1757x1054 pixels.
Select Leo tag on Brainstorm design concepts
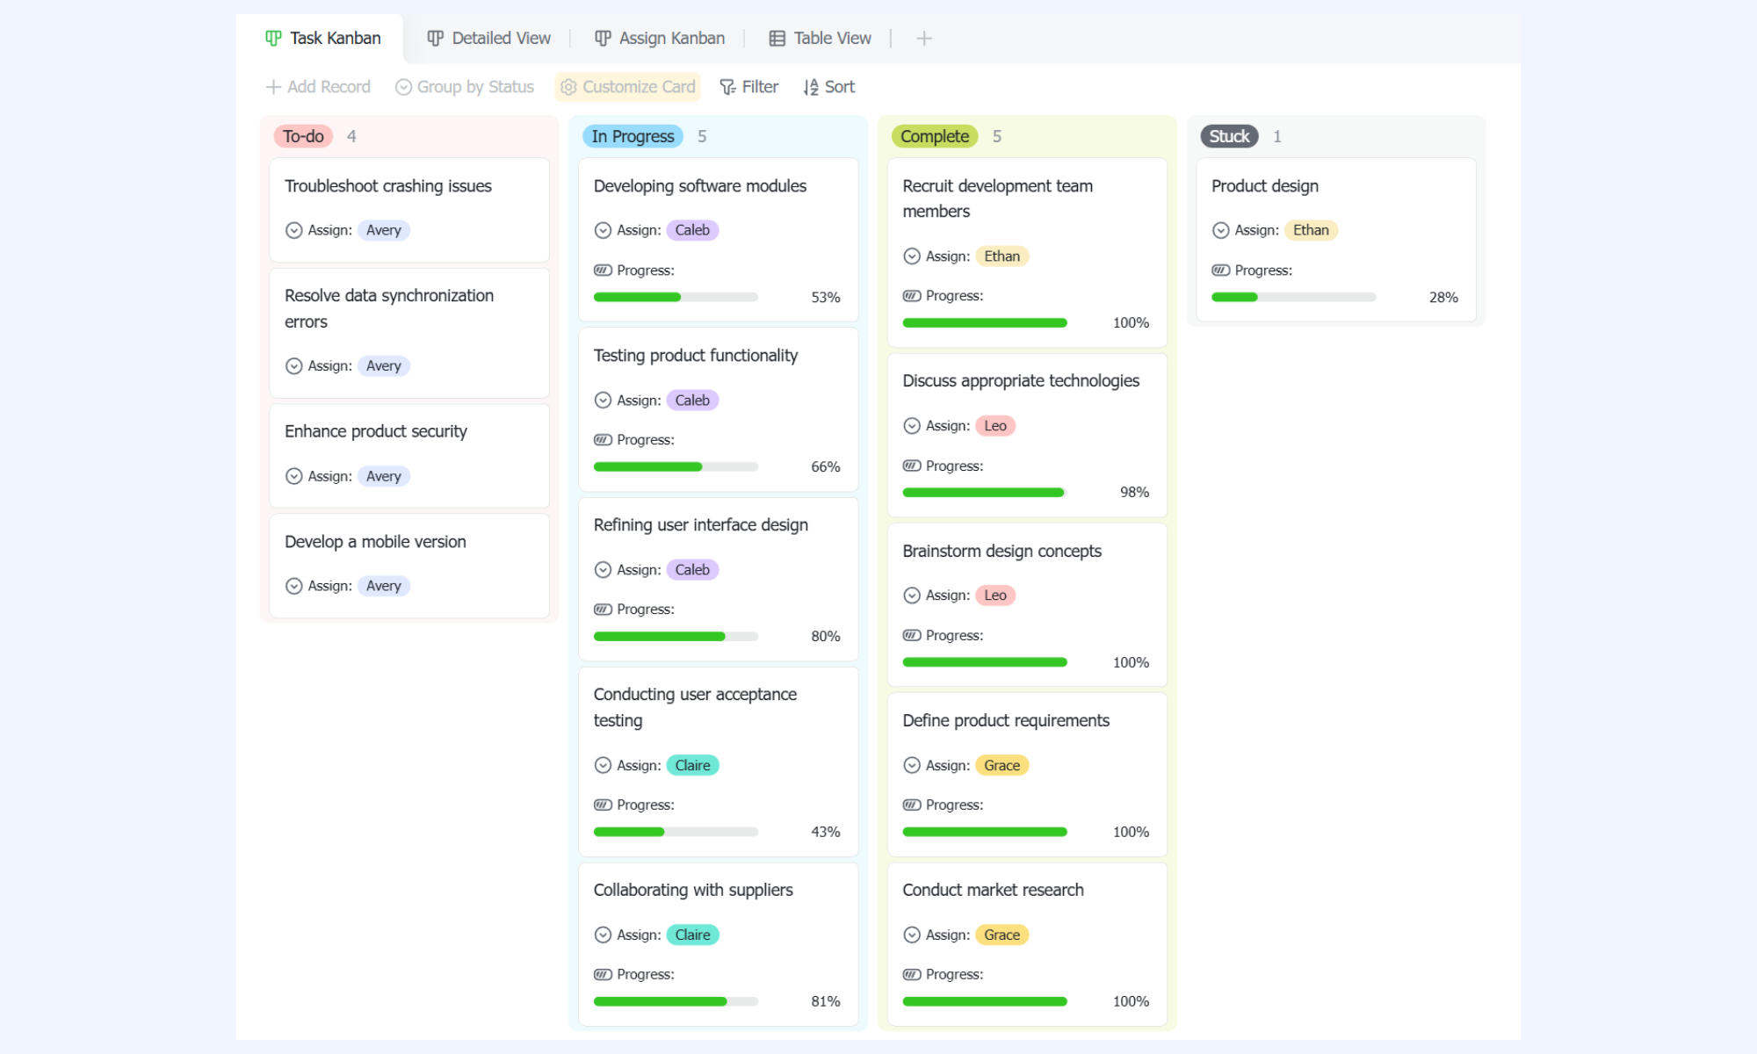pos(995,596)
